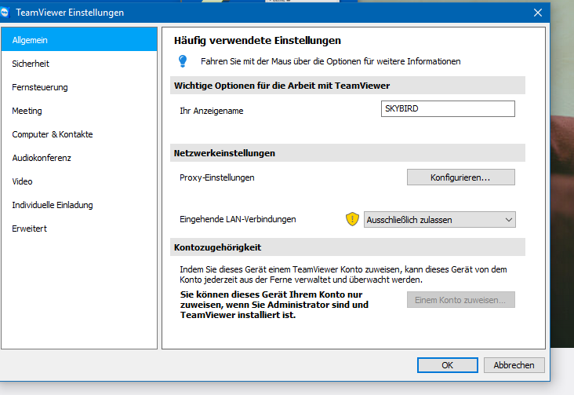Screen dimensions: 574x395
Task: Click the Häufig verwendete Einstellungen heading
Action: click(x=257, y=40)
